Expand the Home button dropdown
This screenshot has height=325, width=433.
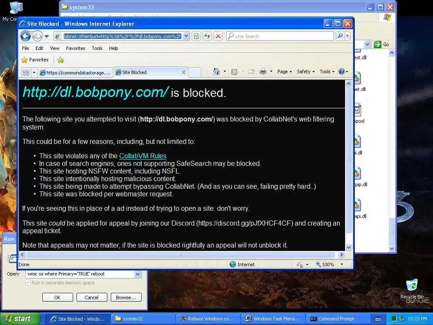[225, 72]
